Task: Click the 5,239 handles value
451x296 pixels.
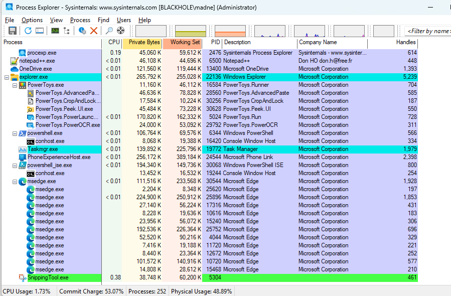Action: tap(410, 77)
